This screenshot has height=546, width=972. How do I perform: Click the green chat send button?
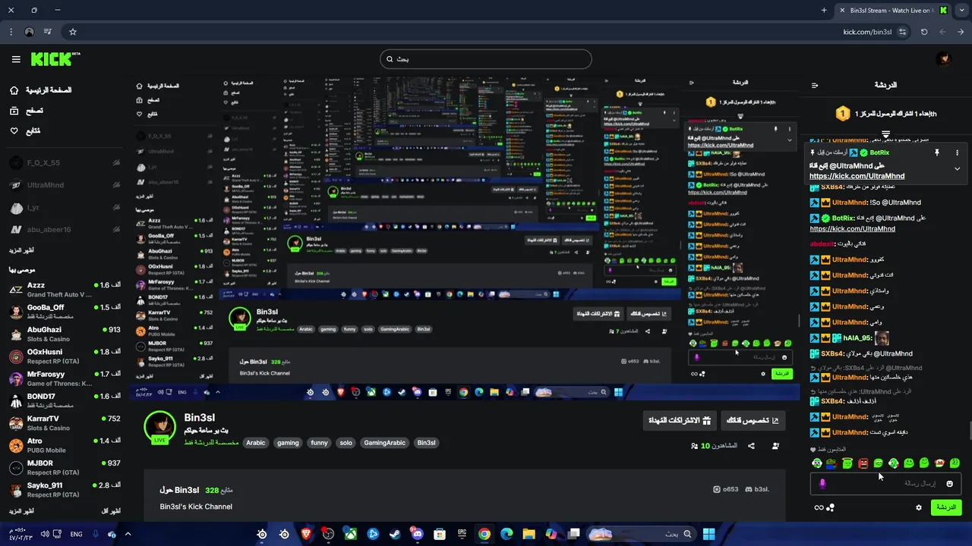tap(945, 507)
